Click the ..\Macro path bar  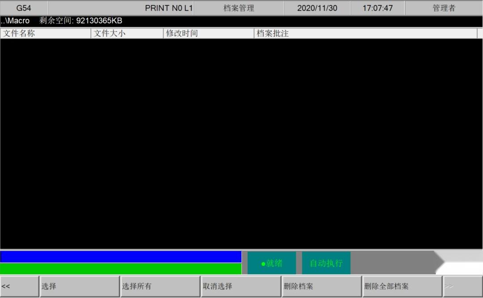[x=241, y=21]
